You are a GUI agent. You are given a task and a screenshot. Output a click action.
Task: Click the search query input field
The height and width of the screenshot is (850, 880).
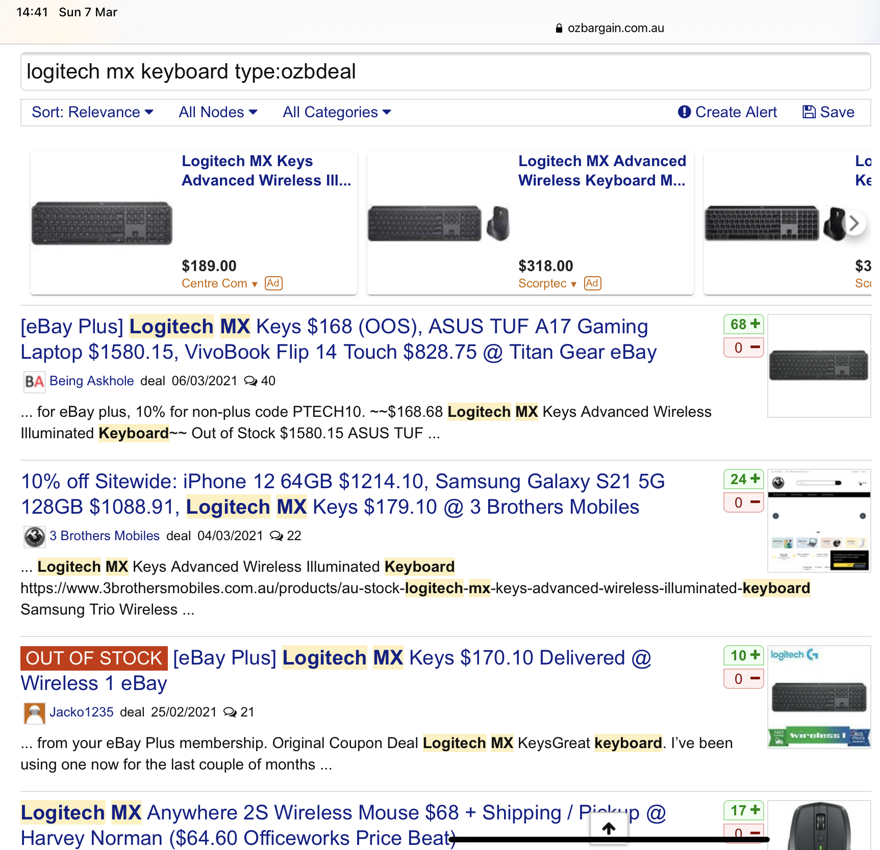point(445,71)
